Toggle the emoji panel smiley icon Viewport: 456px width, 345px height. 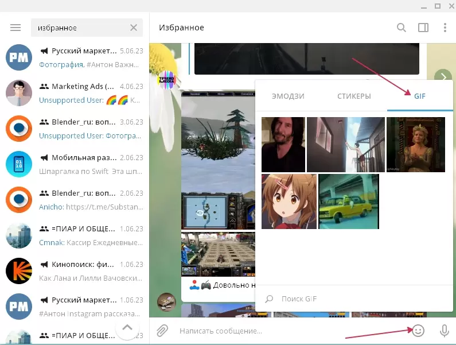[x=419, y=331]
